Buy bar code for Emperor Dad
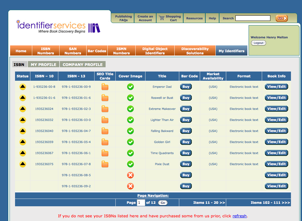Viewport: 302px width, 221px height. coord(186,87)
